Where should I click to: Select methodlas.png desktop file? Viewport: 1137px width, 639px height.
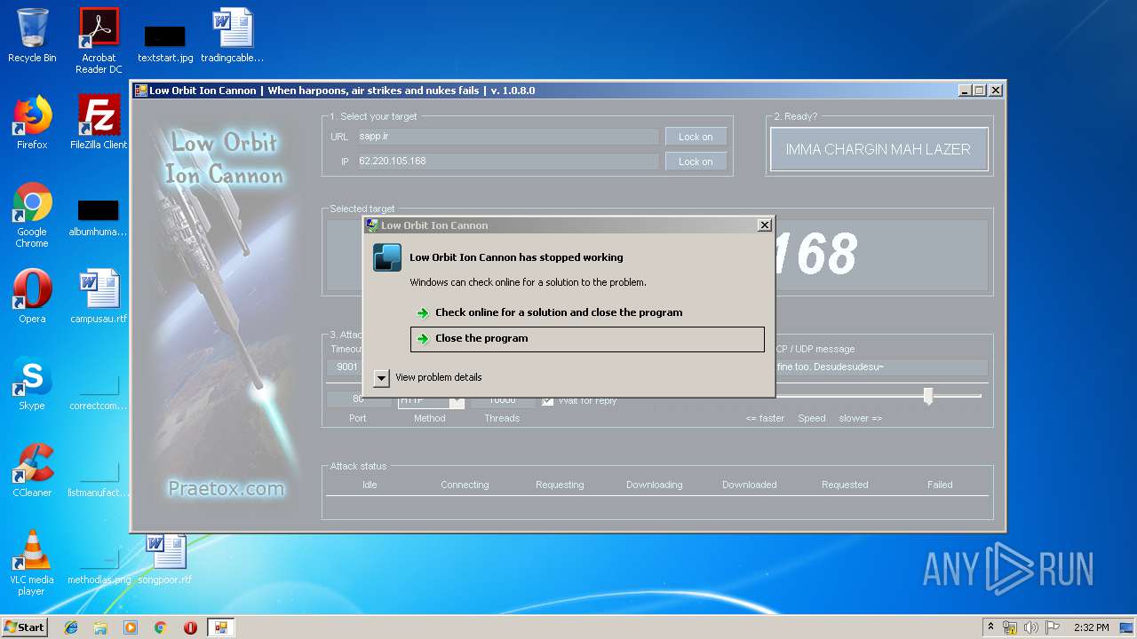(x=99, y=564)
